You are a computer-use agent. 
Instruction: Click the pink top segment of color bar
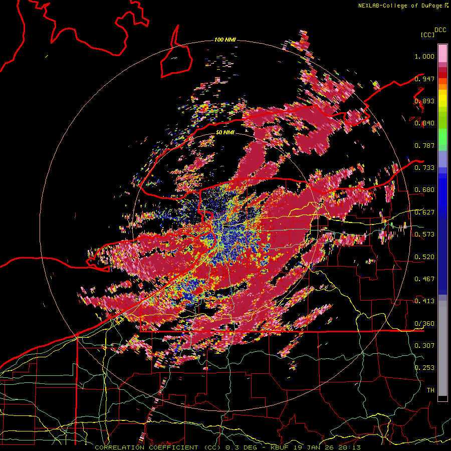tap(442, 53)
